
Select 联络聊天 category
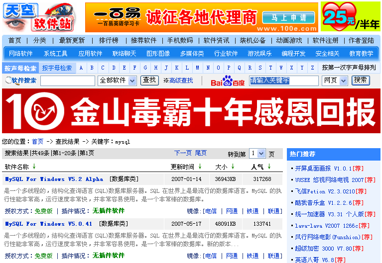[124, 54]
